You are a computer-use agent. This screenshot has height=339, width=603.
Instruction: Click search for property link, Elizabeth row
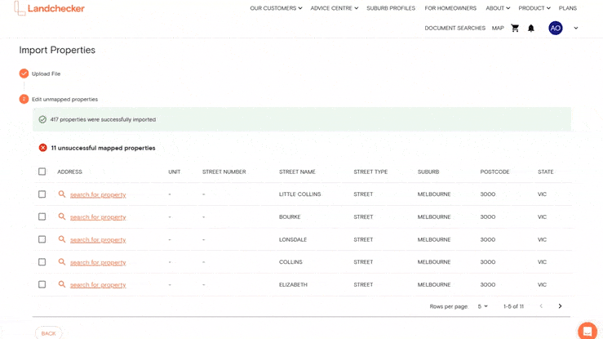pos(98,285)
